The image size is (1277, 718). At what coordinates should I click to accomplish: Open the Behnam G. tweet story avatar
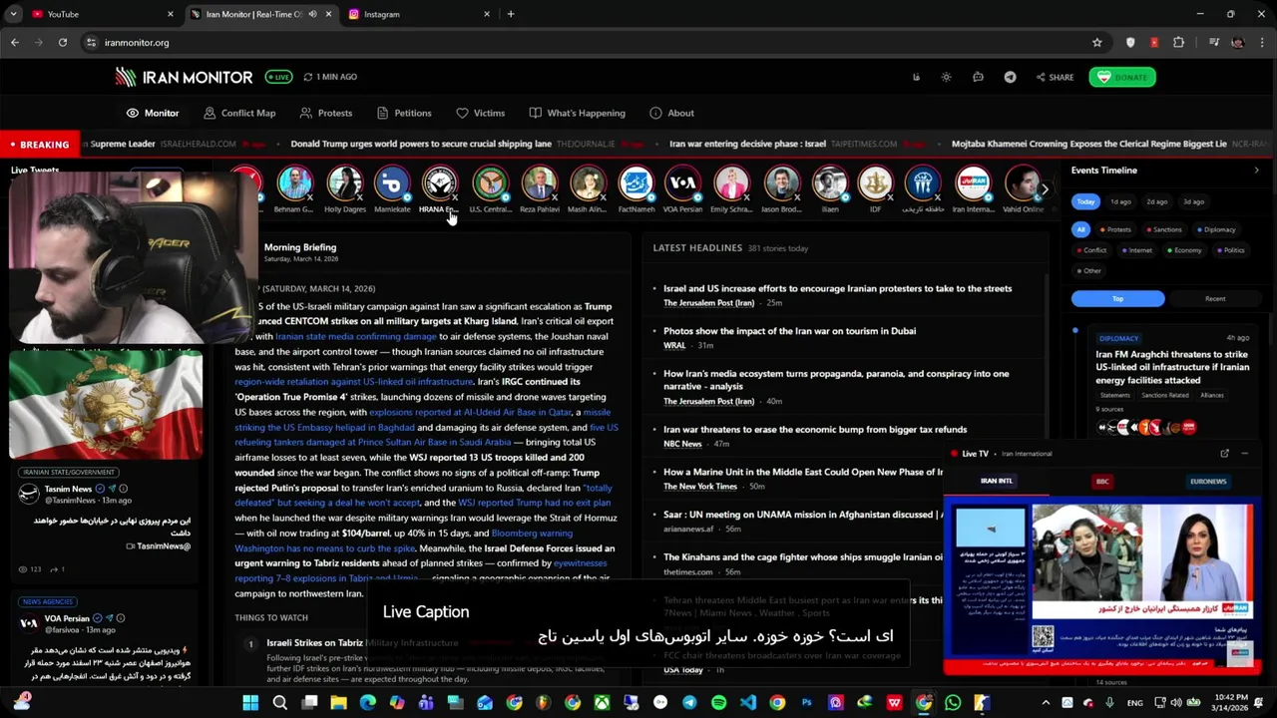click(x=294, y=184)
